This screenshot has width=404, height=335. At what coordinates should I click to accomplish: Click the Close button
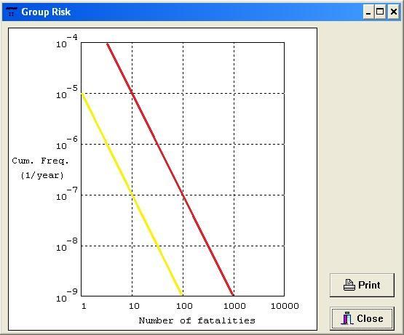pyautogui.click(x=362, y=318)
